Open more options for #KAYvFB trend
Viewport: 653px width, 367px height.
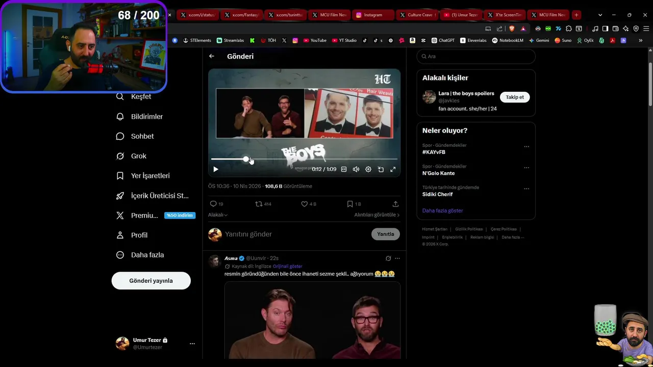pos(526,147)
